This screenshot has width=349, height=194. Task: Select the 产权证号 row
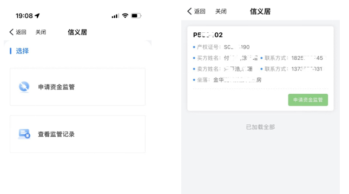pos(221,47)
